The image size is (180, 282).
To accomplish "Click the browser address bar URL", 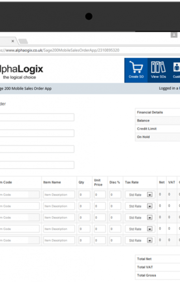I will tap(60, 50).
